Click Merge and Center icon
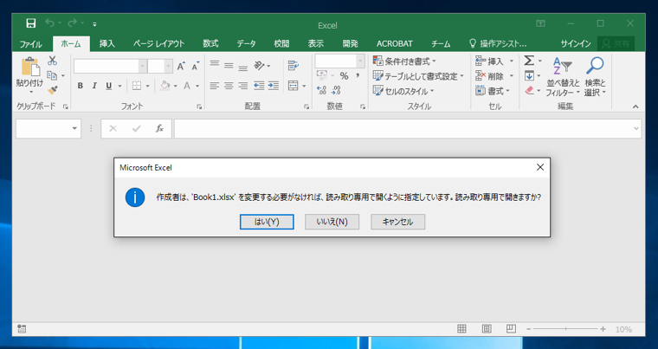Screen dimensions: 658x349 point(294,86)
